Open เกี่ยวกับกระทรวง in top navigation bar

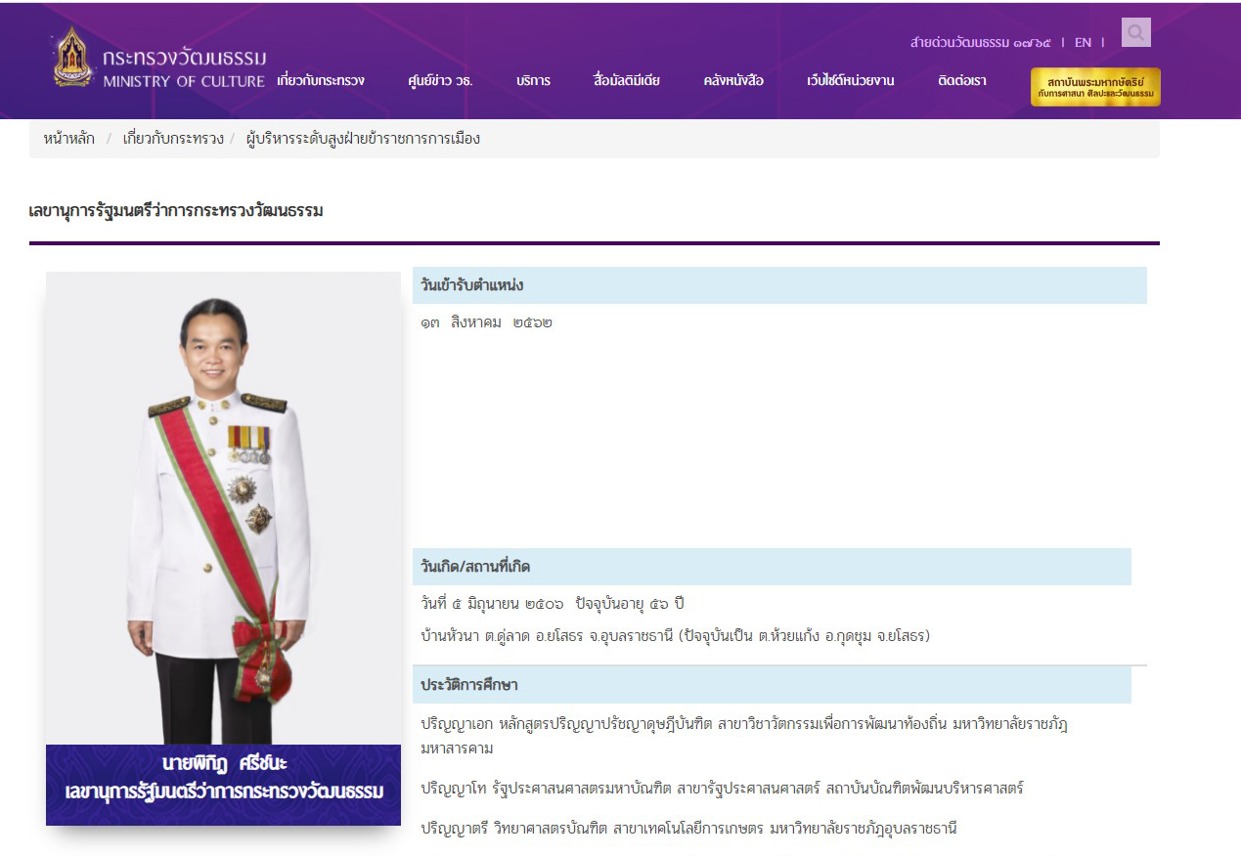[321, 81]
